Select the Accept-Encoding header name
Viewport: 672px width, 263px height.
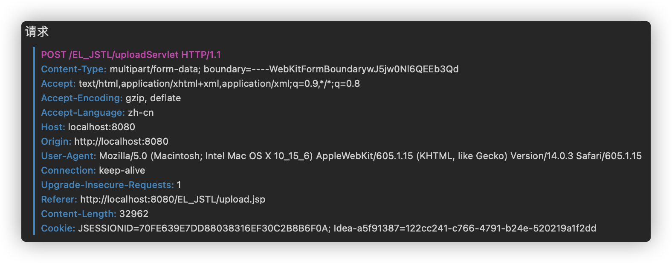click(81, 98)
